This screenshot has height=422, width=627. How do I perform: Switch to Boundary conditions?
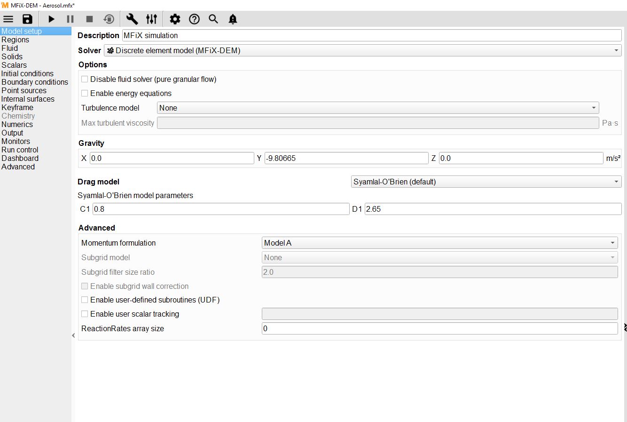pos(36,82)
